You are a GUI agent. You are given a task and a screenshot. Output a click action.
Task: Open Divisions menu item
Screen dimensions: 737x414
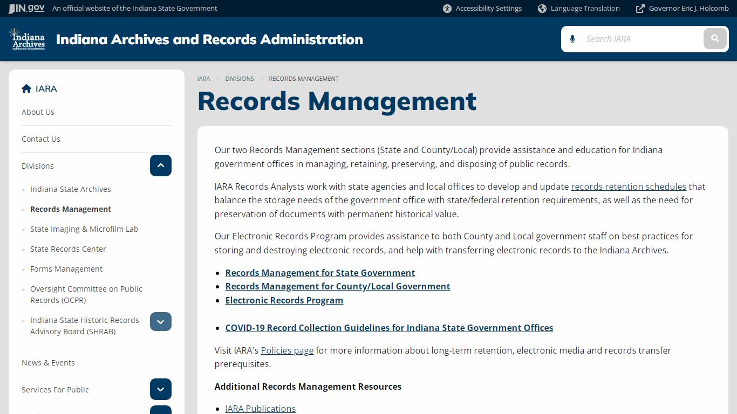[38, 166]
